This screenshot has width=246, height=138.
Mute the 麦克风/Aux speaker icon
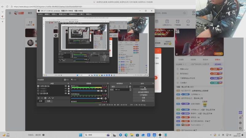102,91
